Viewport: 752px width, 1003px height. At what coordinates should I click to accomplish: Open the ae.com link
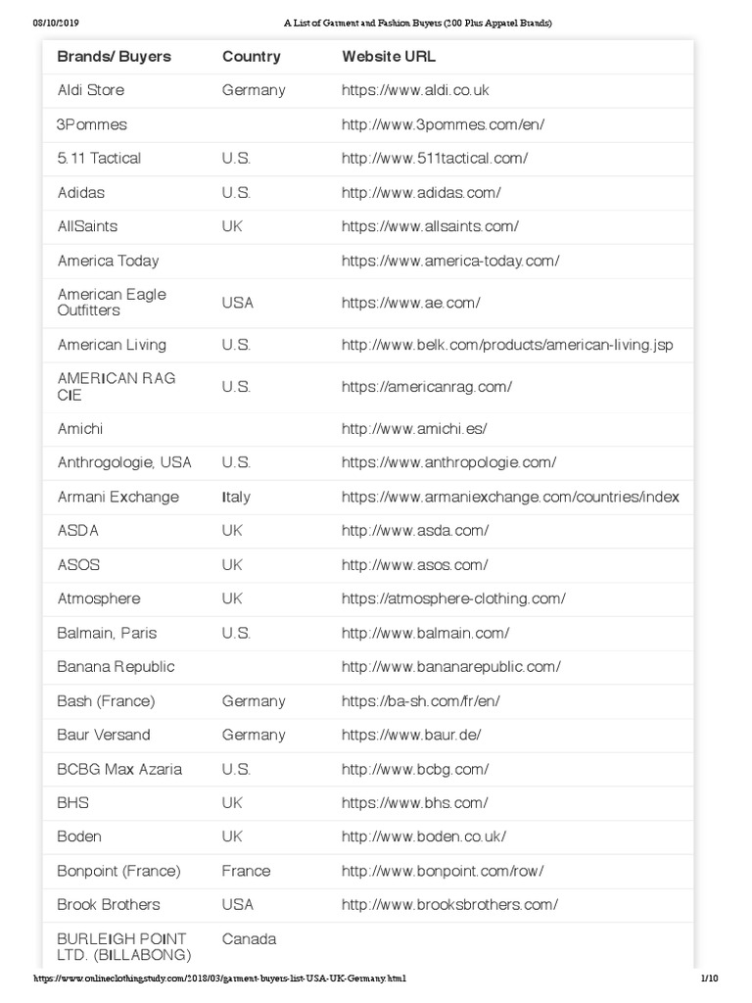point(410,303)
